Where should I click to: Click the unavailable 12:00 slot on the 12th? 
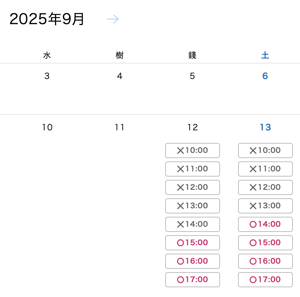pyautogui.click(x=193, y=187)
